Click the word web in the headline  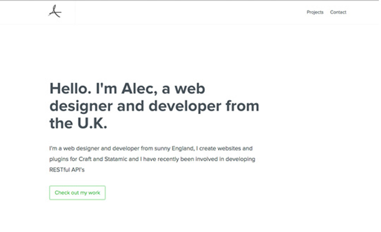190,88
